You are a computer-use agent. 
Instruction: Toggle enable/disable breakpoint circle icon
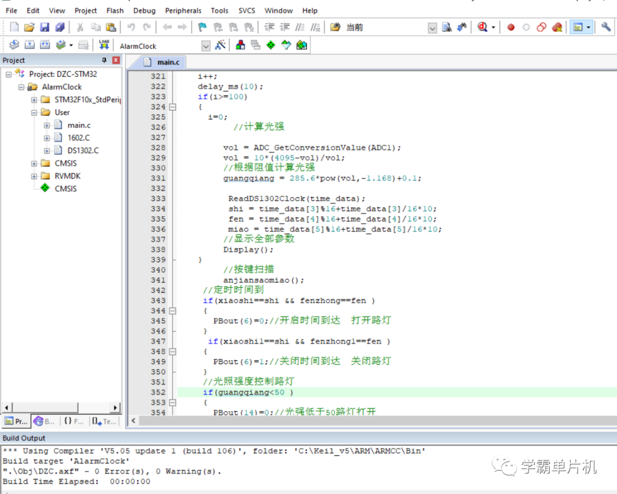[x=526, y=27]
